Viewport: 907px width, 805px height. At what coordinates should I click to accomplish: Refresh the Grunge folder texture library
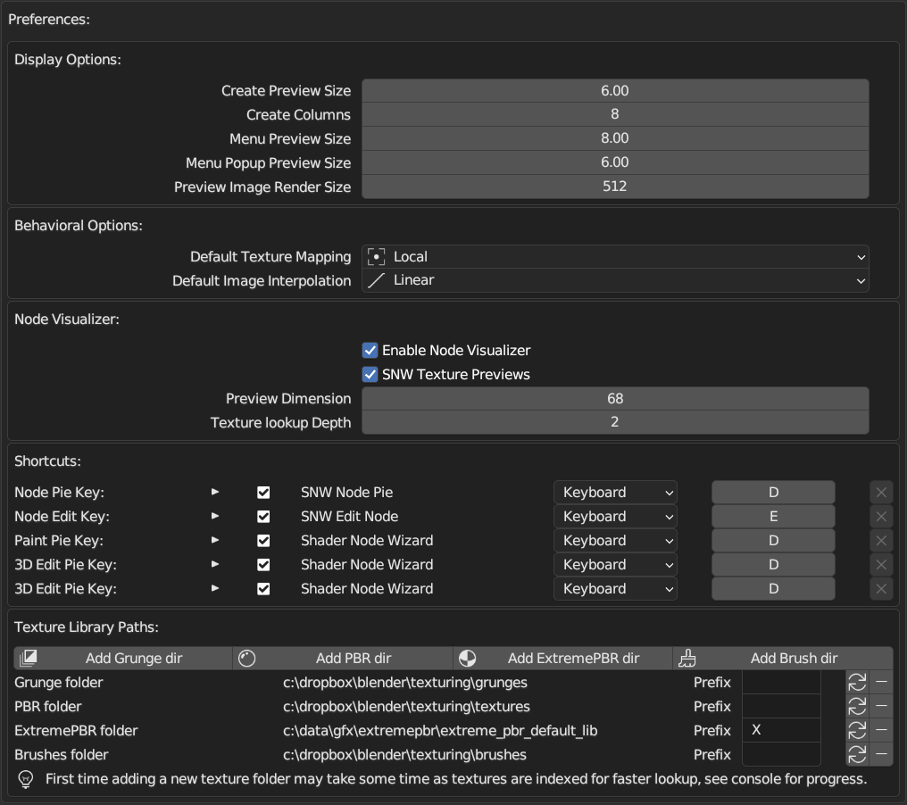[857, 683]
